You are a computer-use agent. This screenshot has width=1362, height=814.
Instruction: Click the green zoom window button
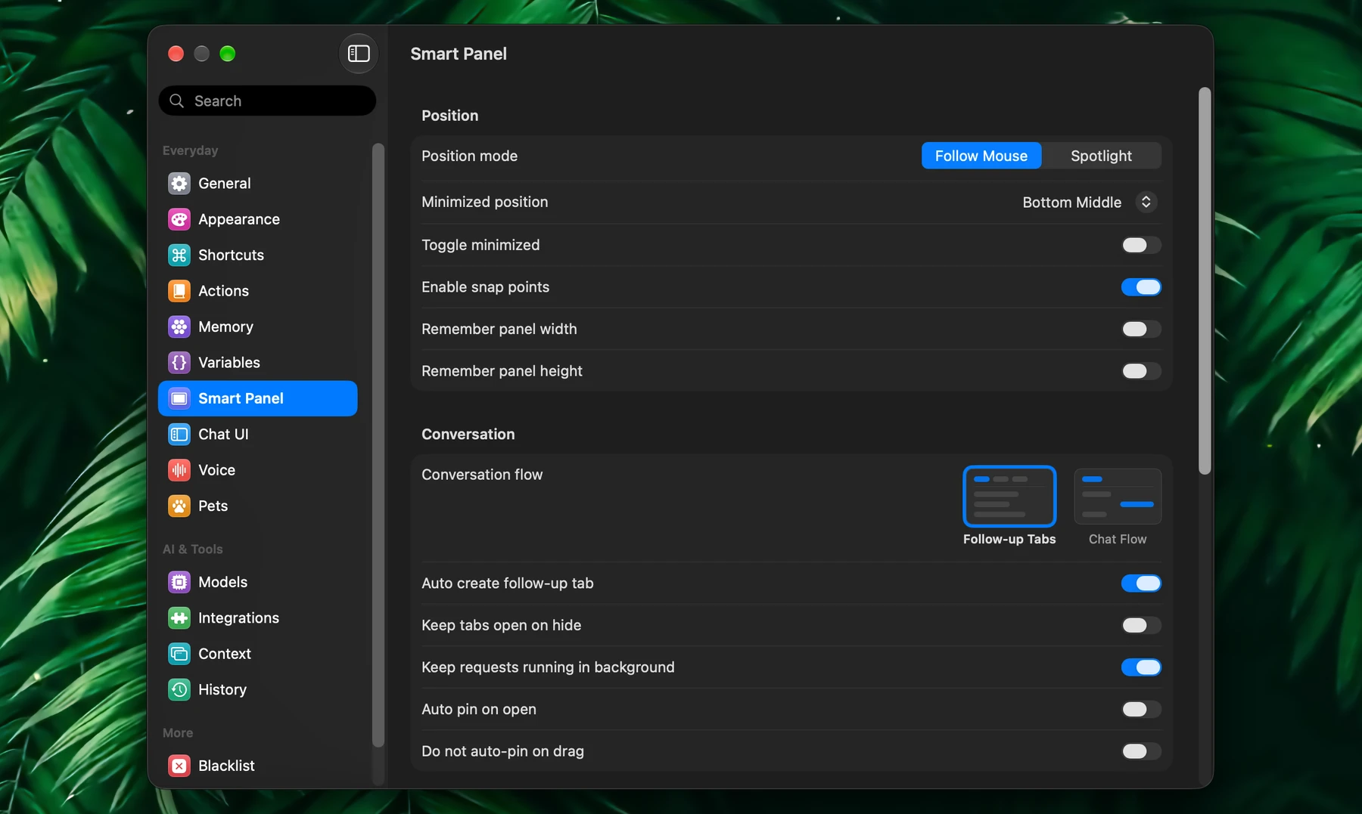[x=227, y=54]
